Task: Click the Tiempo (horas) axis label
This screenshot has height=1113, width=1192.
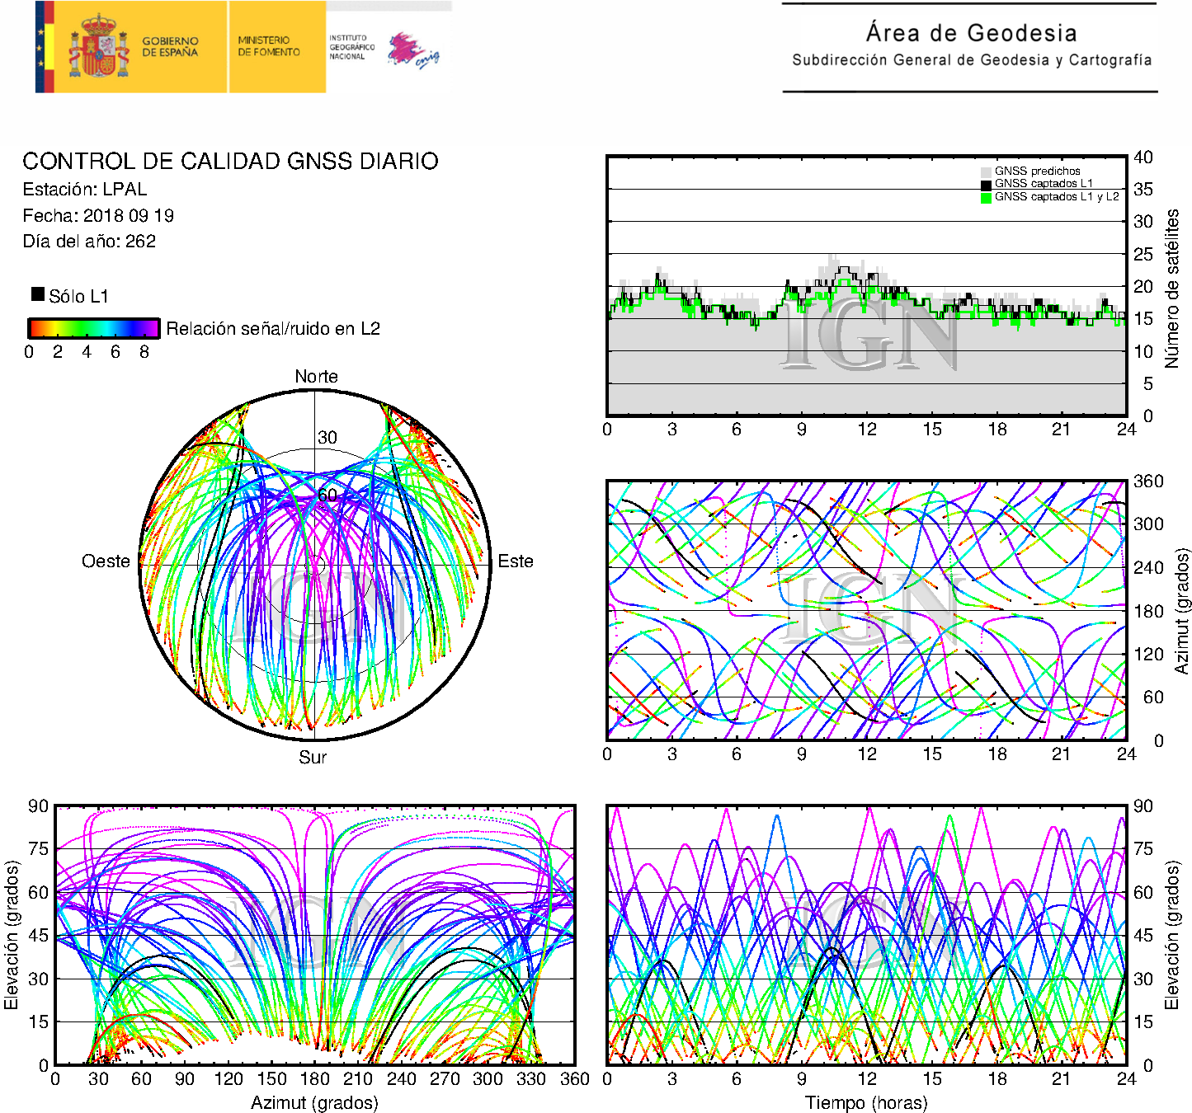Action: [866, 1102]
